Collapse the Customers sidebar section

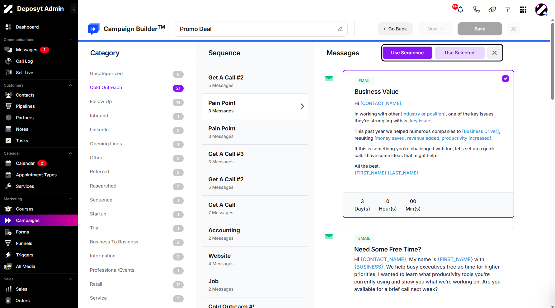tap(70, 85)
